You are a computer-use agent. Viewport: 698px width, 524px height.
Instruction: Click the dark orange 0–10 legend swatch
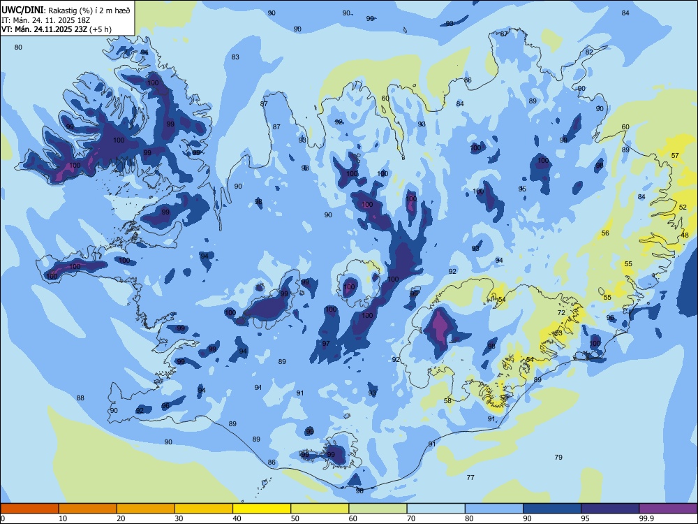(29, 509)
